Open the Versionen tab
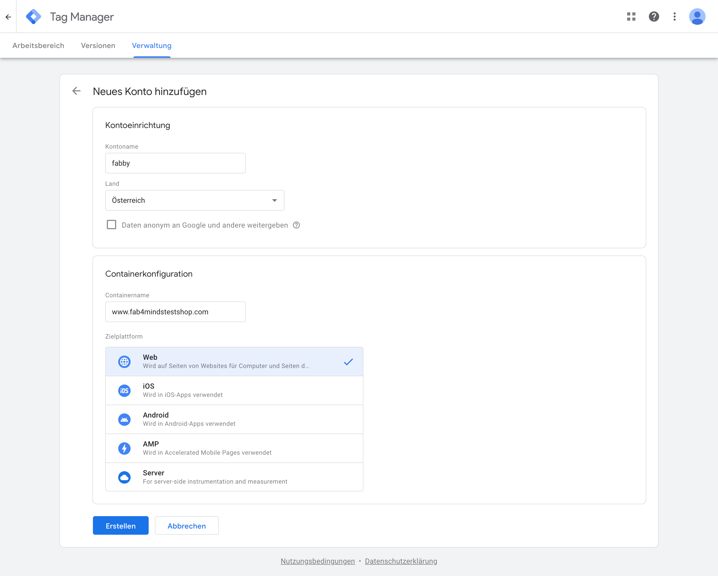The image size is (718, 576). (98, 46)
